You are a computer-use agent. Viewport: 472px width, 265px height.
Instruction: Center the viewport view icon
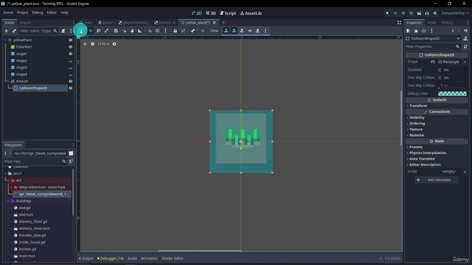tap(85, 44)
